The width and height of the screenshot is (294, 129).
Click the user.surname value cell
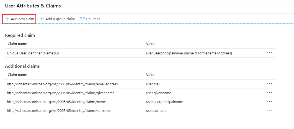pyautogui.click(x=157, y=110)
